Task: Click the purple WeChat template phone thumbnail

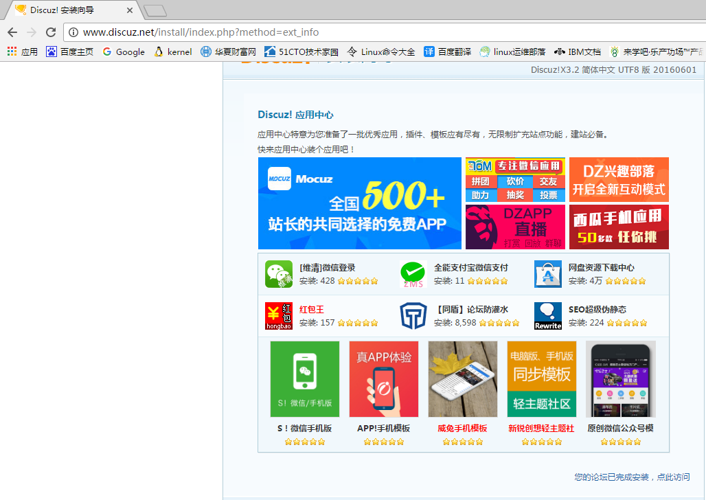Action: (620, 379)
